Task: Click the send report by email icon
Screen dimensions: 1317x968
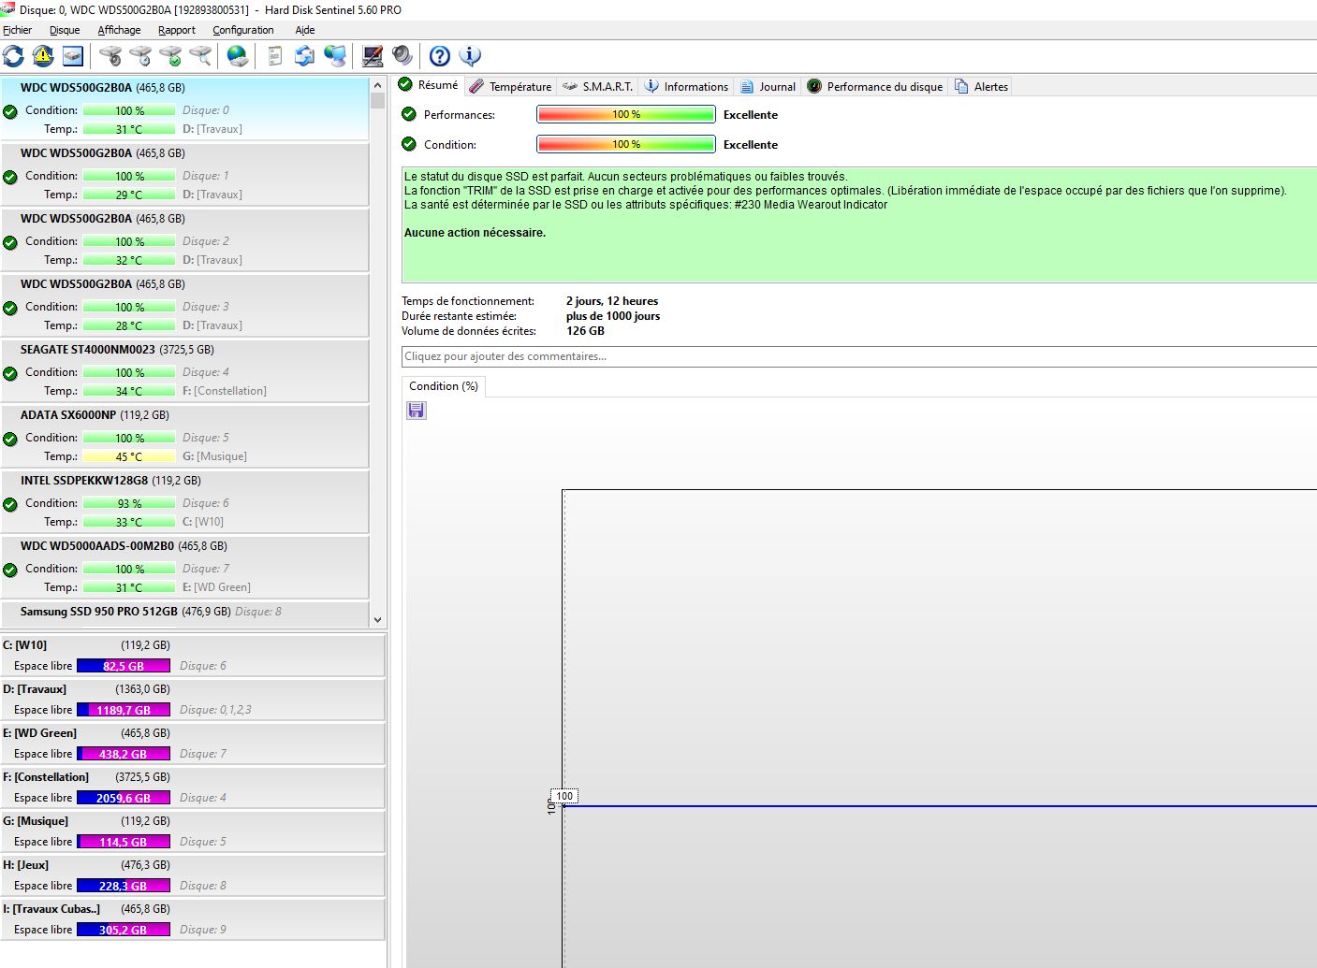Action: pyautogui.click(x=304, y=56)
